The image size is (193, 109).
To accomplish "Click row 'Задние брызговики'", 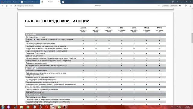I will tap(96, 56).
